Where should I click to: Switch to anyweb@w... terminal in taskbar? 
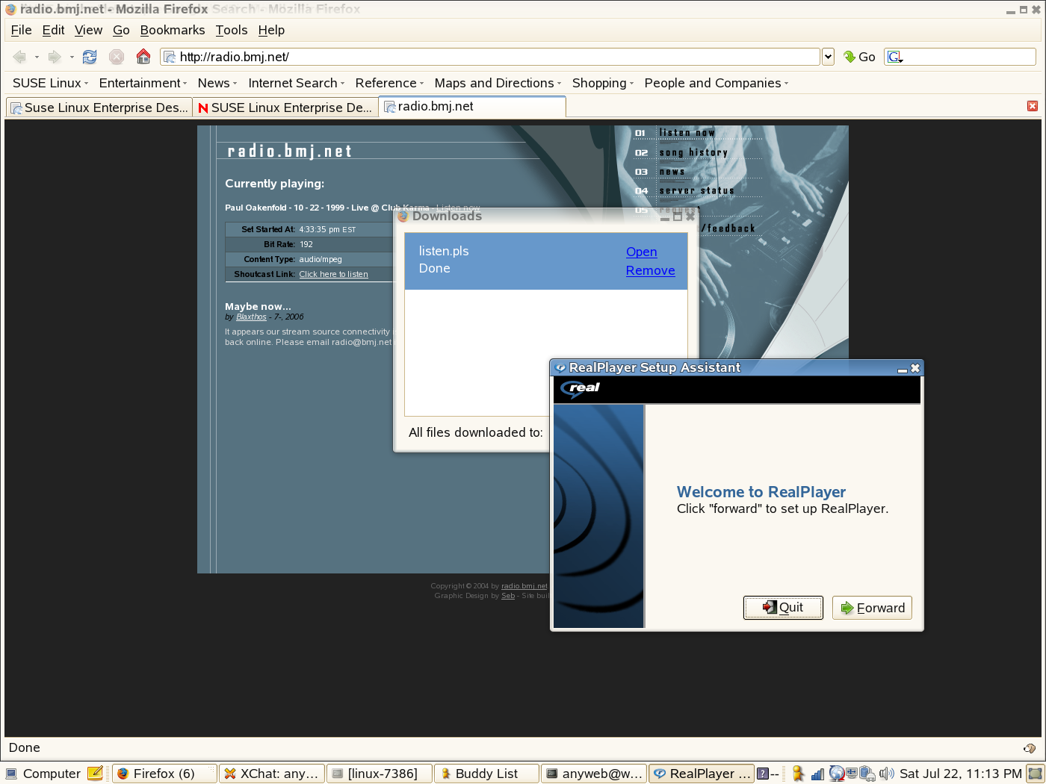pos(594,774)
